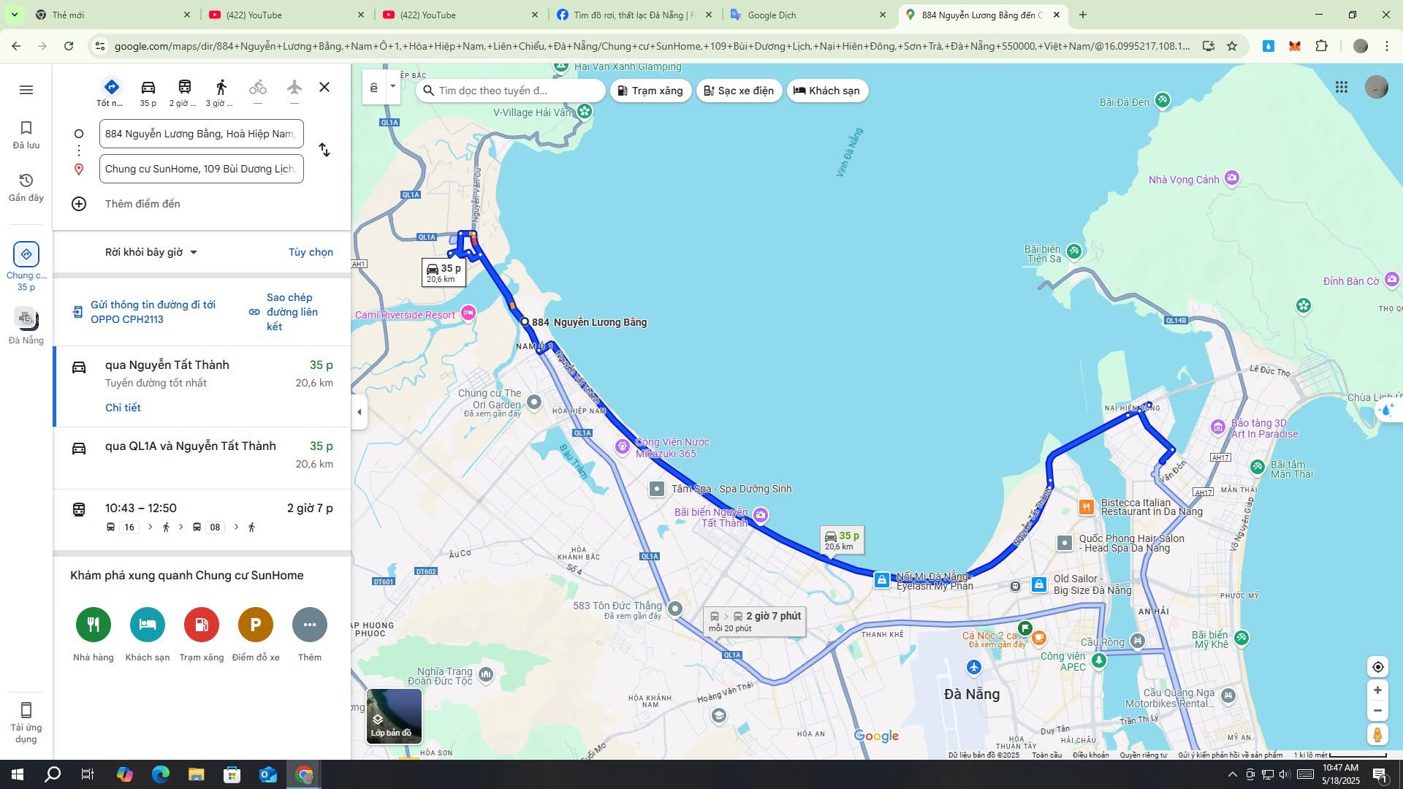
Task: Open a new browser tab
Action: 1083,15
